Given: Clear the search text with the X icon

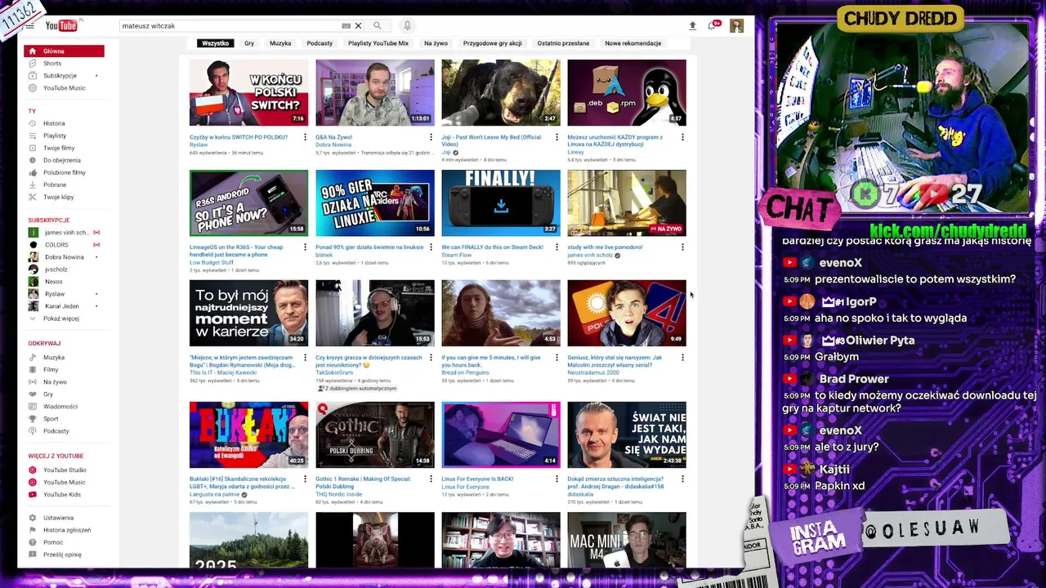Looking at the screenshot, I should tap(358, 26).
